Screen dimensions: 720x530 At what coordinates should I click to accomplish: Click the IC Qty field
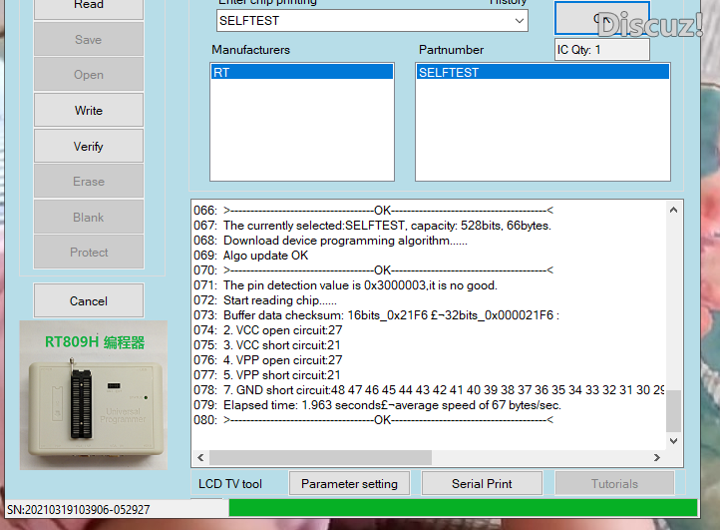point(602,50)
